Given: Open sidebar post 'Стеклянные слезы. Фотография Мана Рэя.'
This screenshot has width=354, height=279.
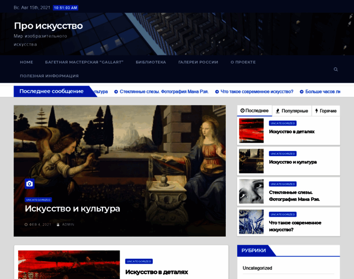Looking at the screenshot, I should click(294, 196).
